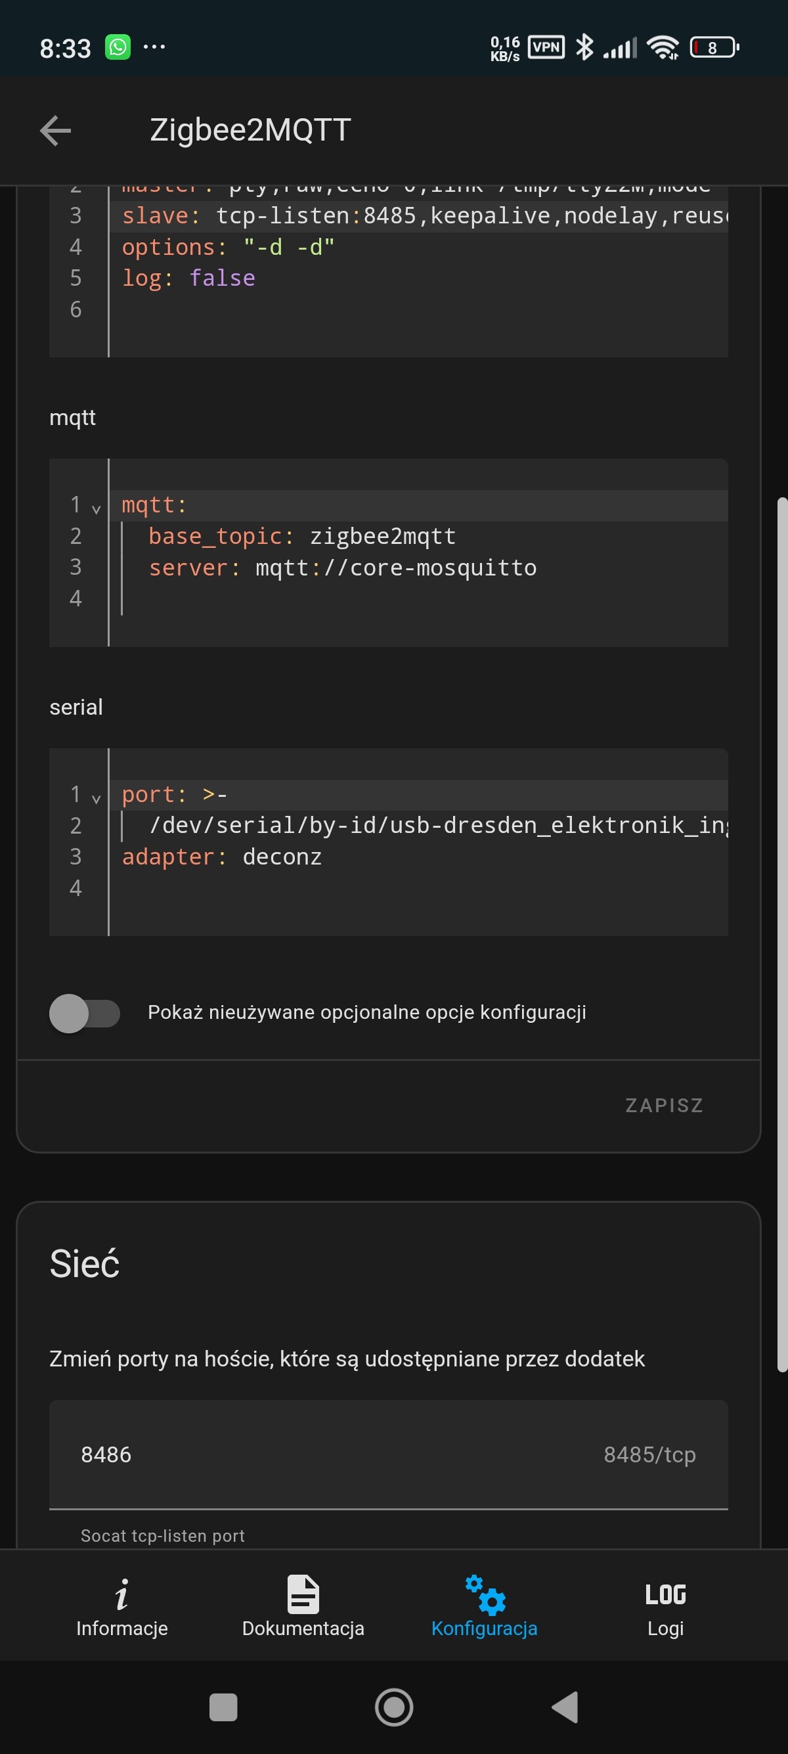Tap the mobile signal strength icon
Screen dimensions: 788x1754
point(620,47)
